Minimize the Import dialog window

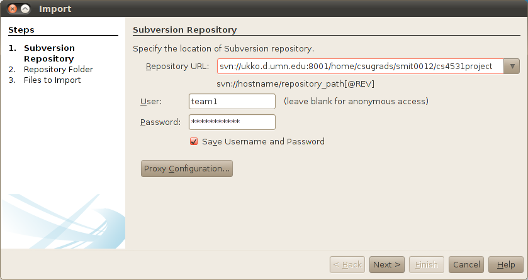(x=25, y=9)
